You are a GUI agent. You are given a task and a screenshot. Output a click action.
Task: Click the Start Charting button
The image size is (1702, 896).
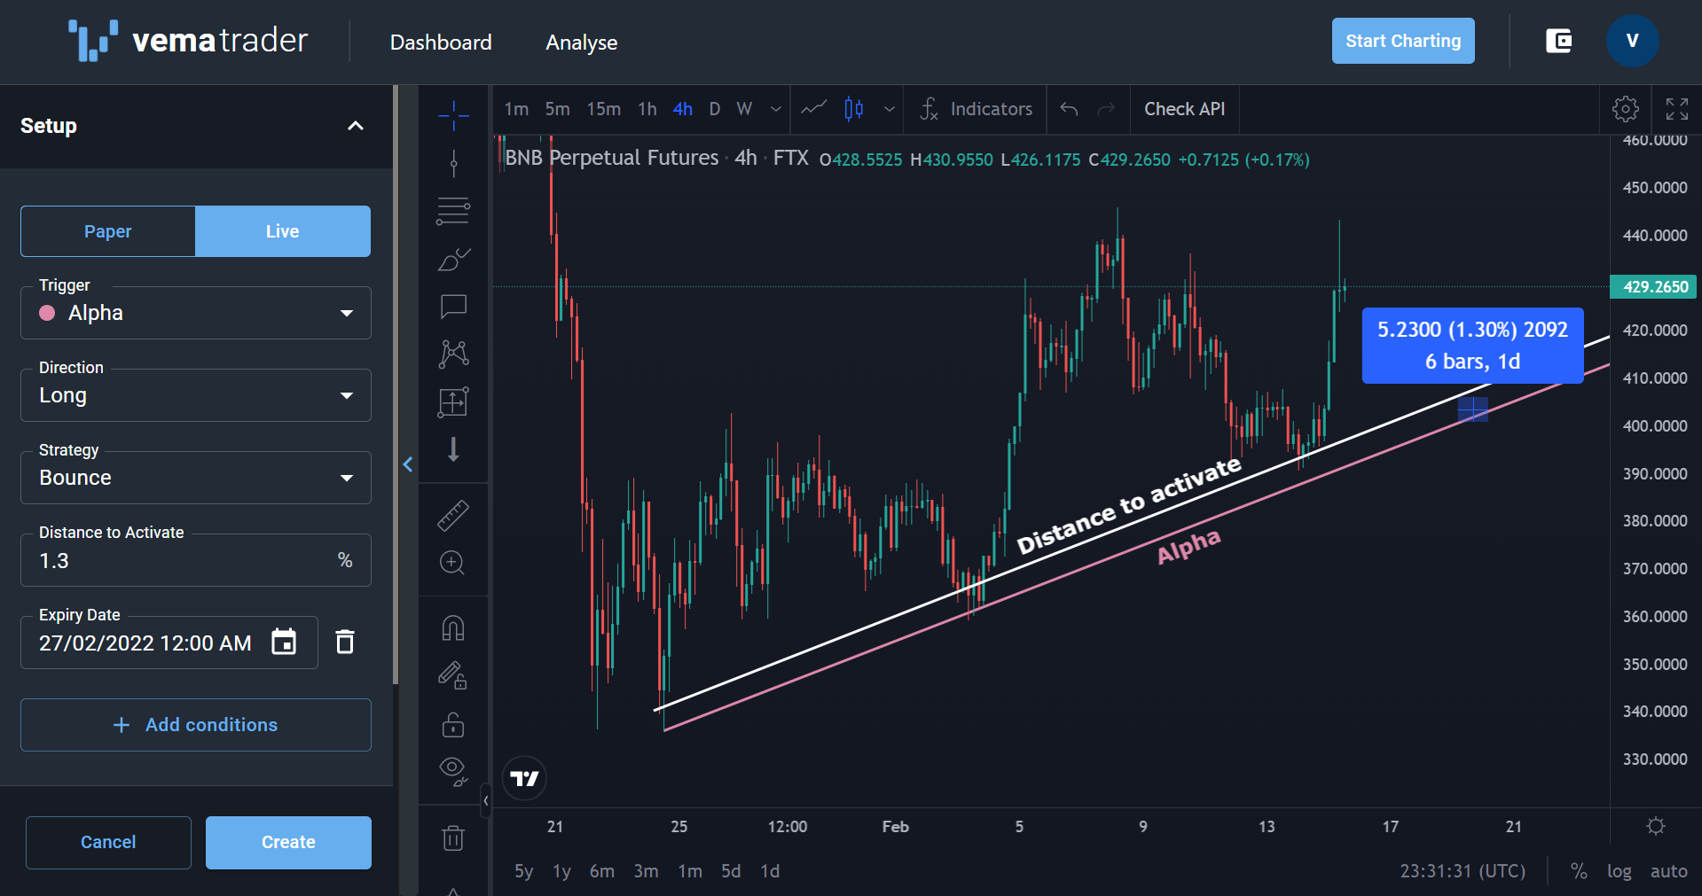(x=1403, y=41)
